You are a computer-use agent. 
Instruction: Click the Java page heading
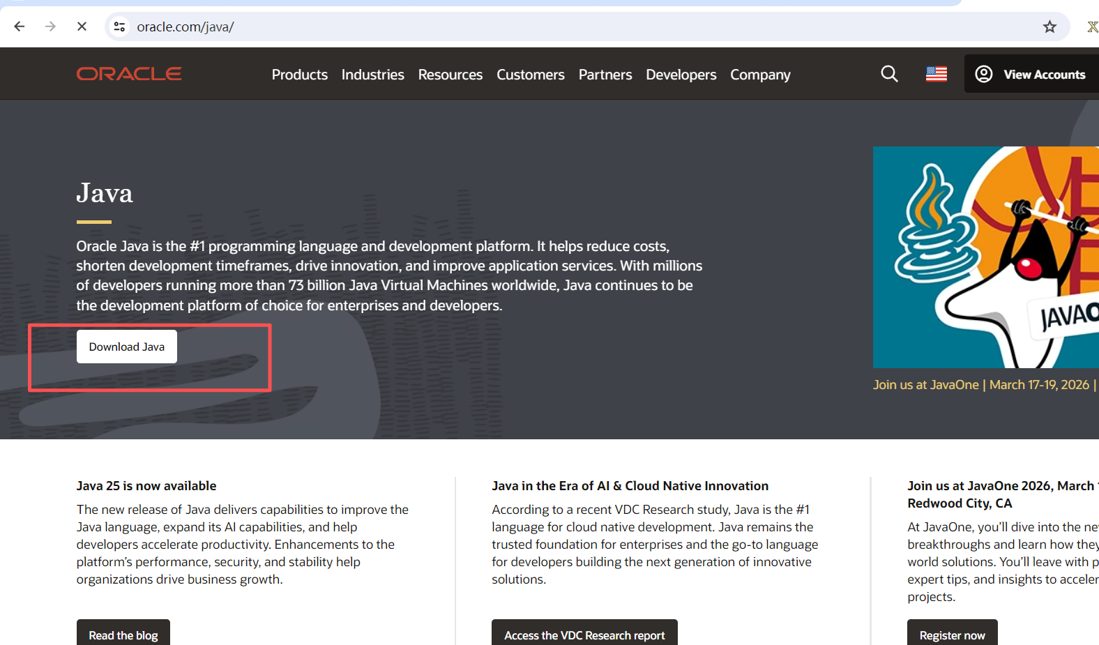tap(105, 193)
